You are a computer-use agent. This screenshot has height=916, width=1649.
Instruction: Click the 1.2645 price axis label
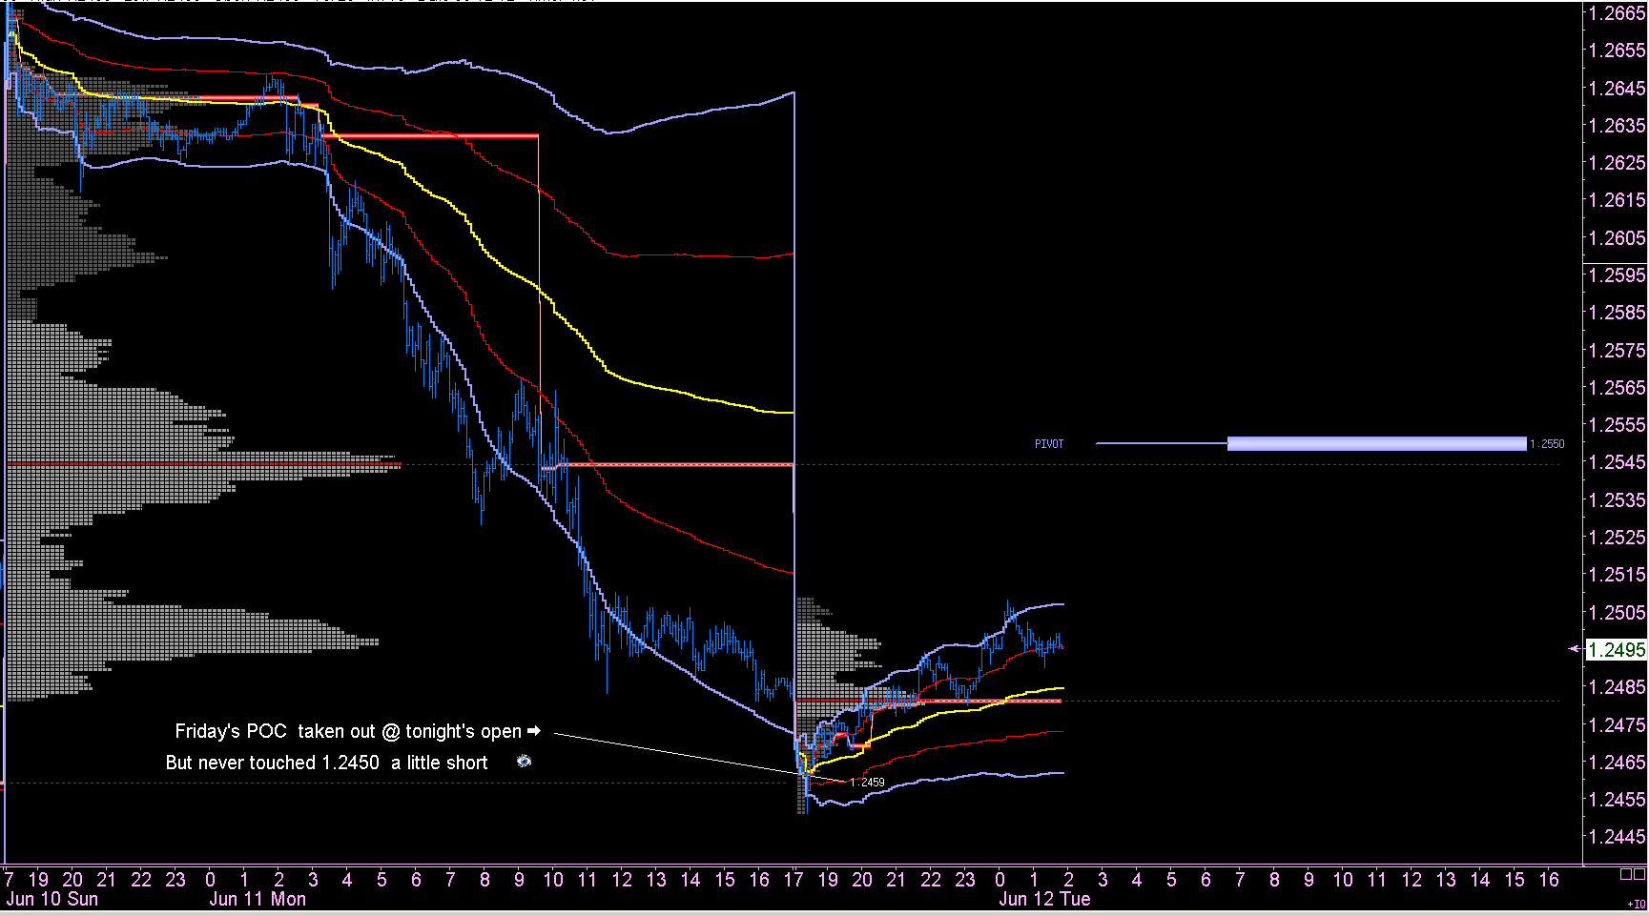click(1617, 88)
